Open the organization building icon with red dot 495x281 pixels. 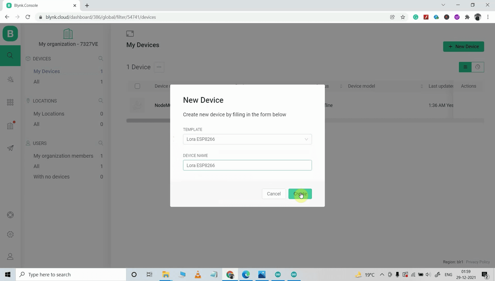click(10, 126)
